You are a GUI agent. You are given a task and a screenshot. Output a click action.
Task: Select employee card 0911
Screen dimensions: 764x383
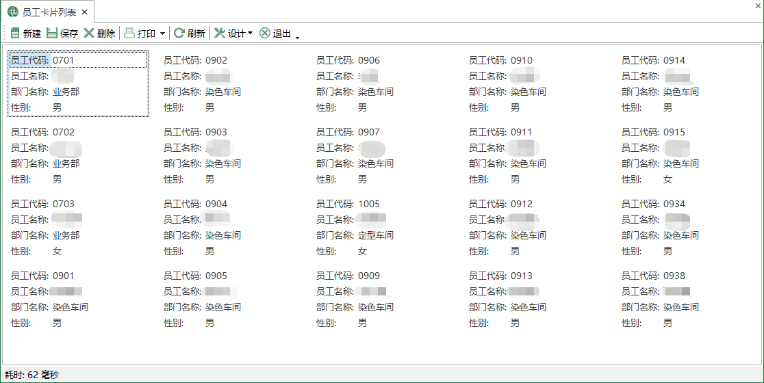click(537, 156)
